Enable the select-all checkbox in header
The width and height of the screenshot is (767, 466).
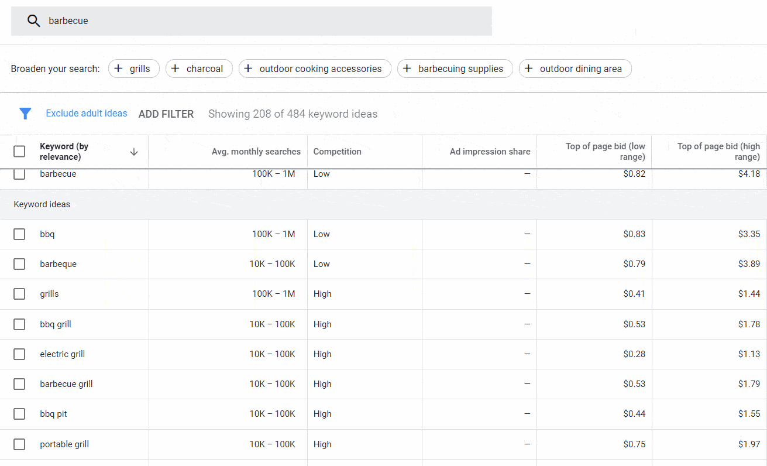[19, 150]
